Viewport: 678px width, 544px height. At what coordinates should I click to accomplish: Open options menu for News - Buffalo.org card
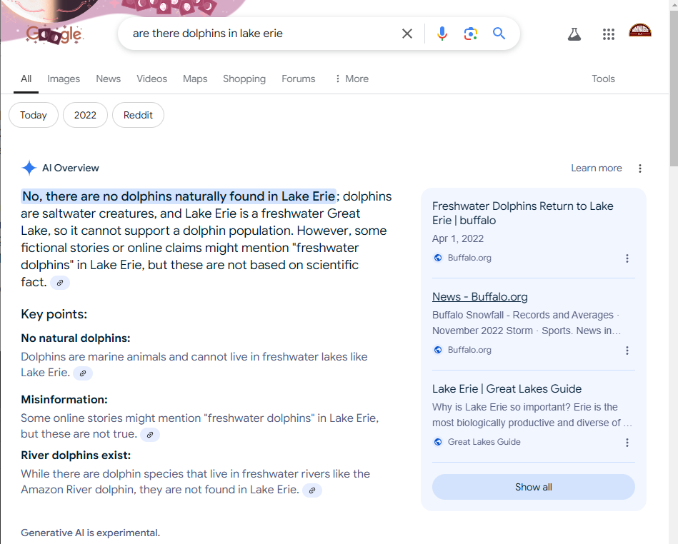tap(627, 351)
